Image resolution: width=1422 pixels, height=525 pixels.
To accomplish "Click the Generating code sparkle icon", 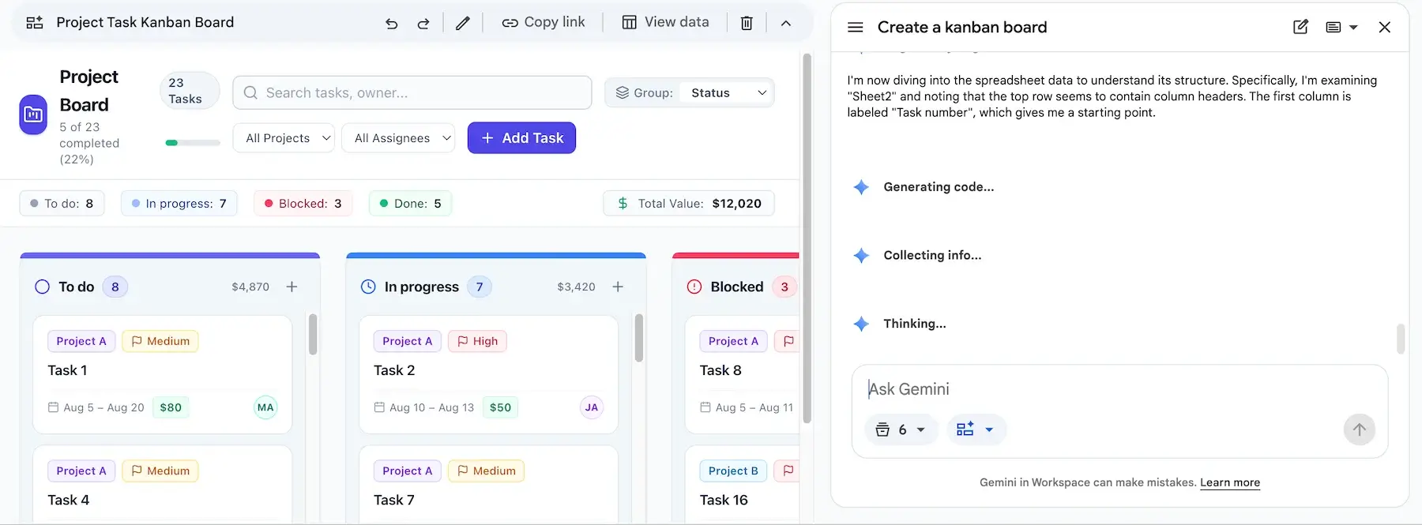I will 861,187.
